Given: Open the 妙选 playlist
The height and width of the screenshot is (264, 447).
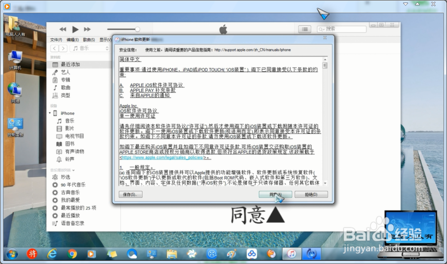Looking at the screenshot, I should pyautogui.click(x=66, y=177).
